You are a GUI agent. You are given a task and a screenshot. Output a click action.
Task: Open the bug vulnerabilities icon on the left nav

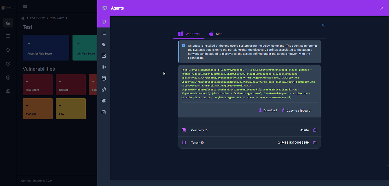click(x=8, y=50)
